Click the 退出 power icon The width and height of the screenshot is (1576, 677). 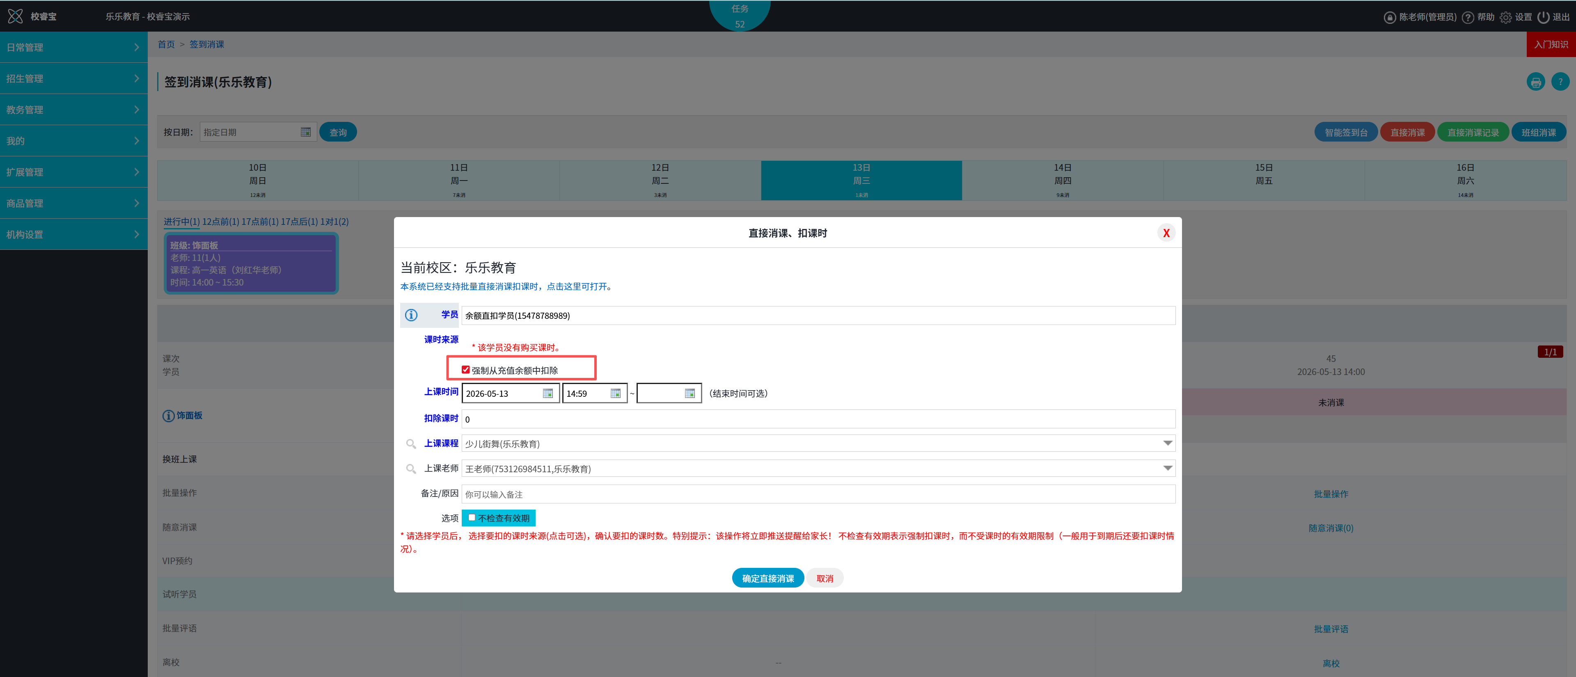click(1543, 17)
